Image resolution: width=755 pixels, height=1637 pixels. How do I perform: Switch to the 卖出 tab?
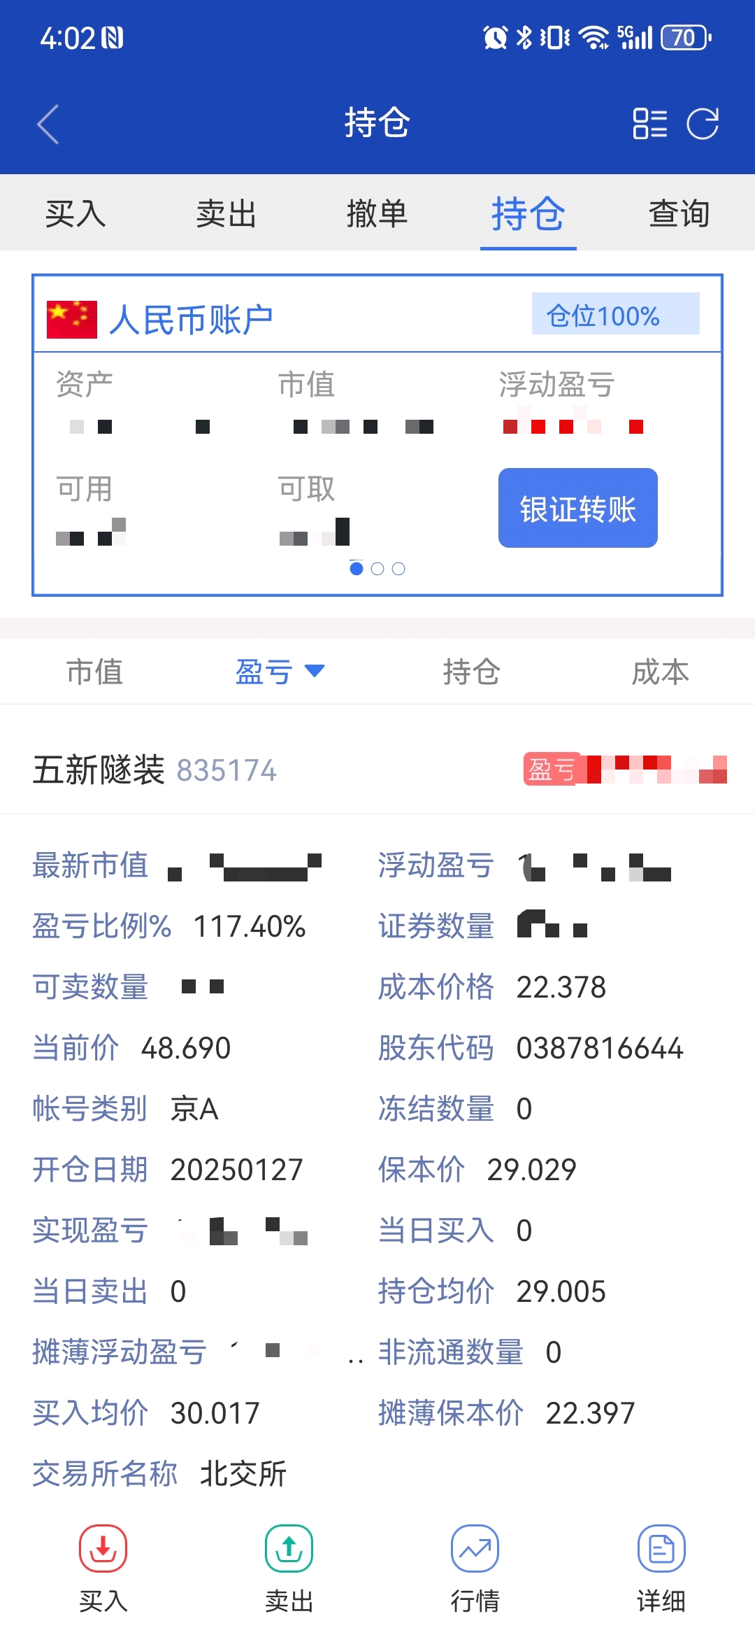(x=226, y=213)
